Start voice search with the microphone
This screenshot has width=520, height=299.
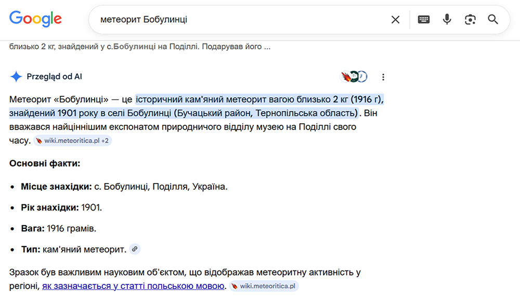point(447,20)
